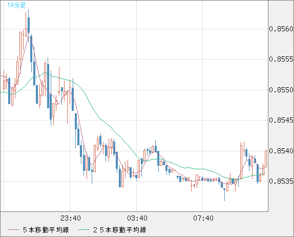This screenshot has width=294, height=237.
Task: Select the 0.8550 price axis label
Action: coord(281,90)
